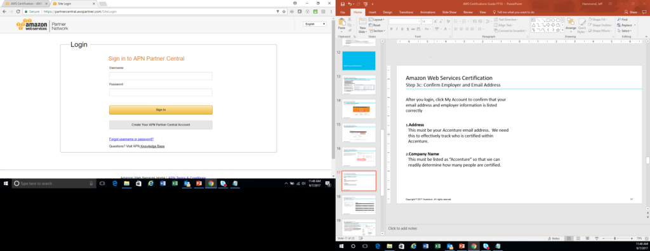This screenshot has height=251, width=650.
Task: Open Excel from the left taskbar
Action: 175,183
